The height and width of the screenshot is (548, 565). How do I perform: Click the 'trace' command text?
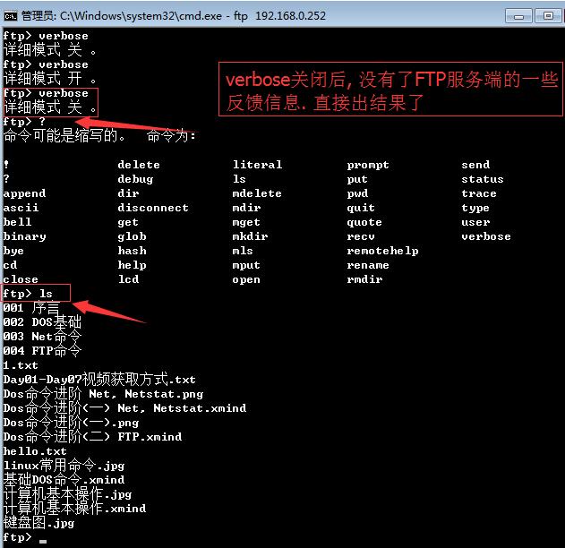(479, 193)
